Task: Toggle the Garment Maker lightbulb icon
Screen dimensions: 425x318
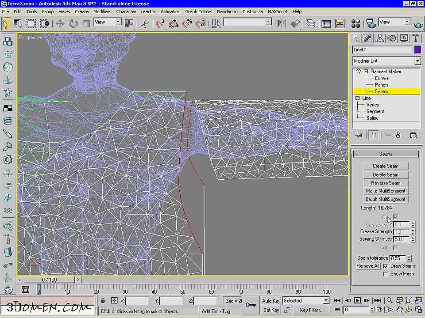Action: click(x=359, y=72)
